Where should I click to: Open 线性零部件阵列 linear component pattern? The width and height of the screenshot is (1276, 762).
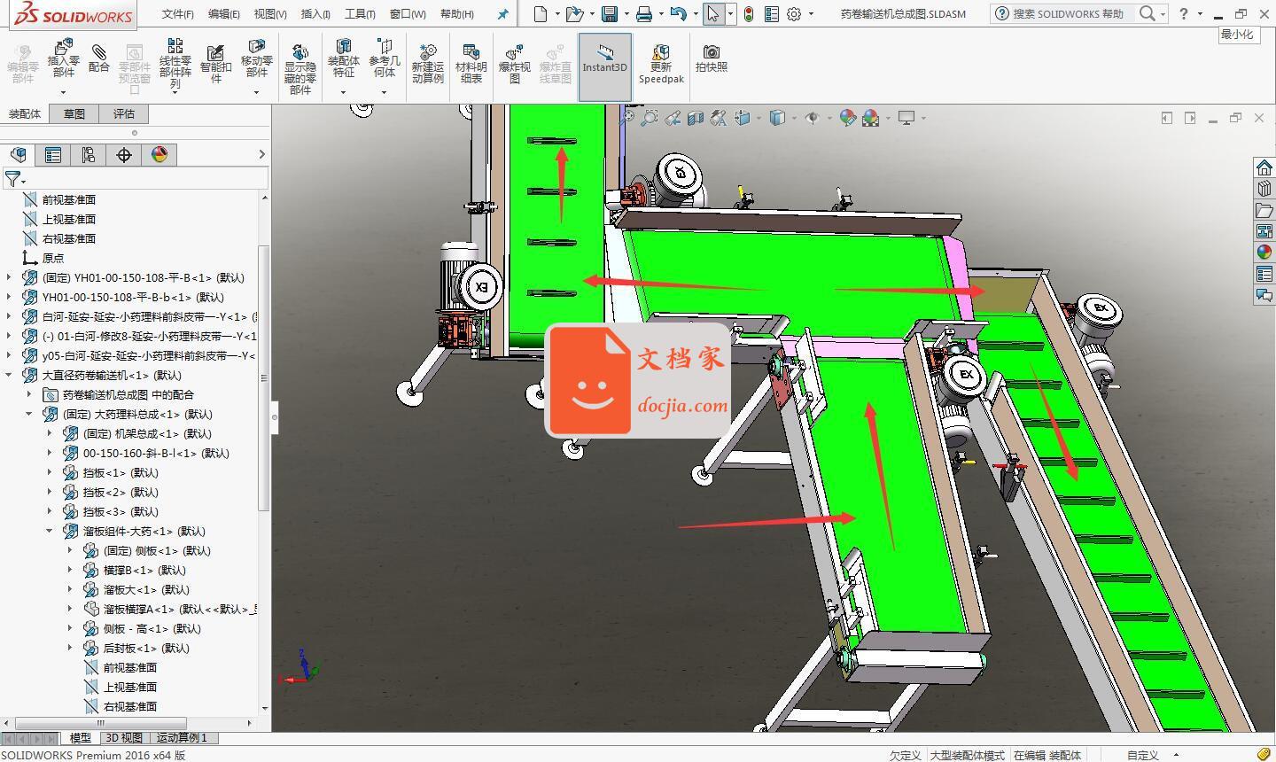point(175,62)
